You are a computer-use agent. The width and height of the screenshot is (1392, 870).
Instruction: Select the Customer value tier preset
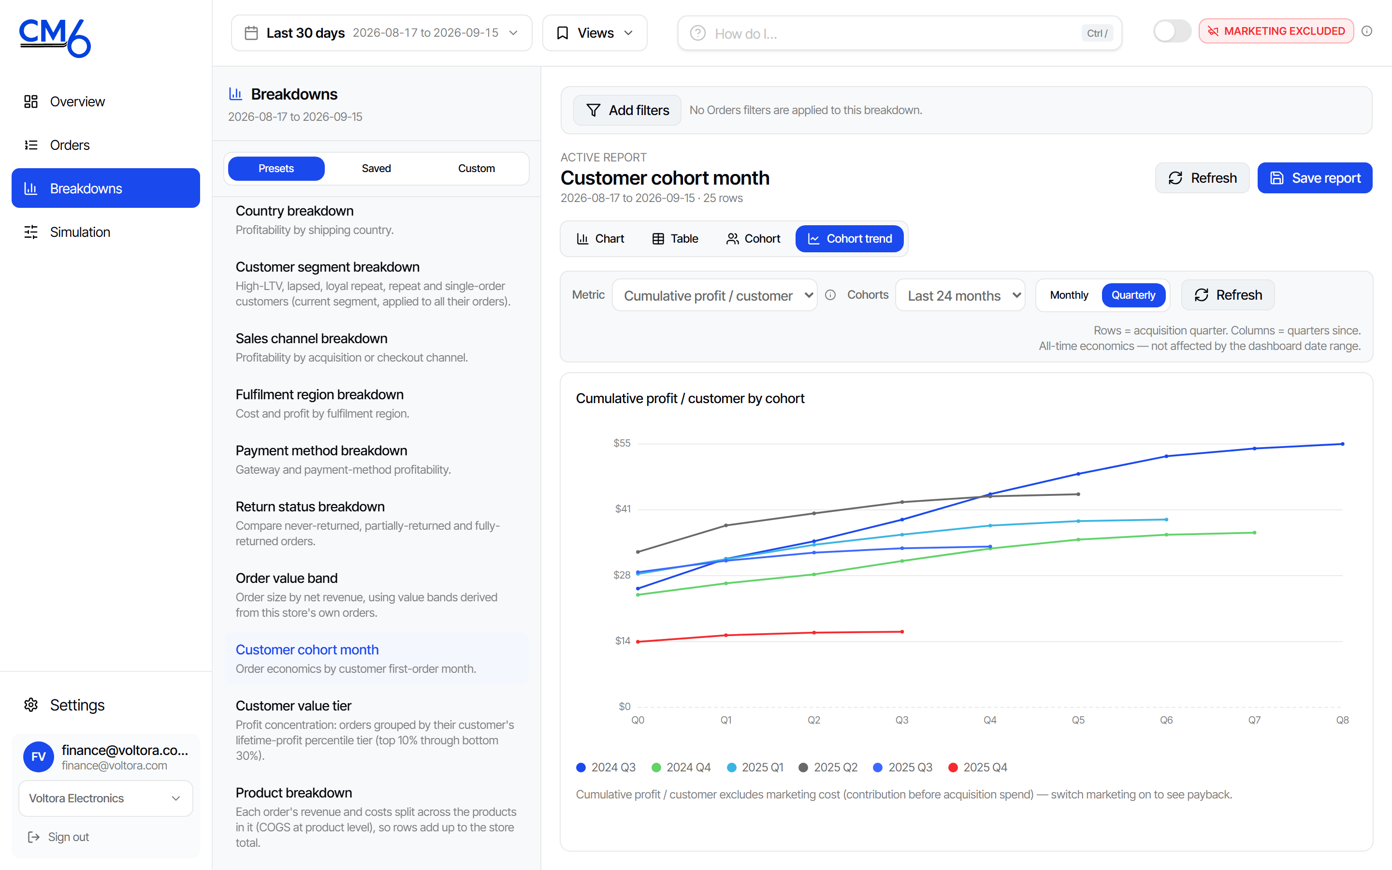[x=376, y=730]
